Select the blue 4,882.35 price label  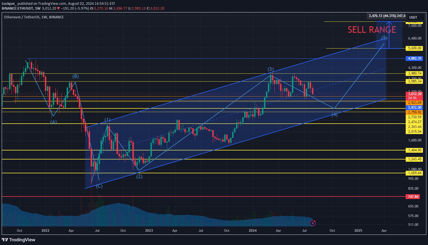[x=414, y=58]
